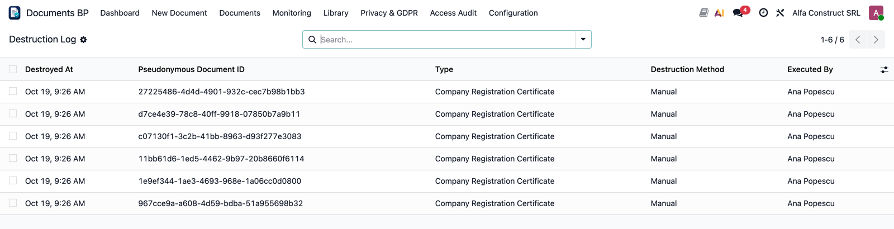Open the New Document menu
894x229 pixels.
click(179, 13)
